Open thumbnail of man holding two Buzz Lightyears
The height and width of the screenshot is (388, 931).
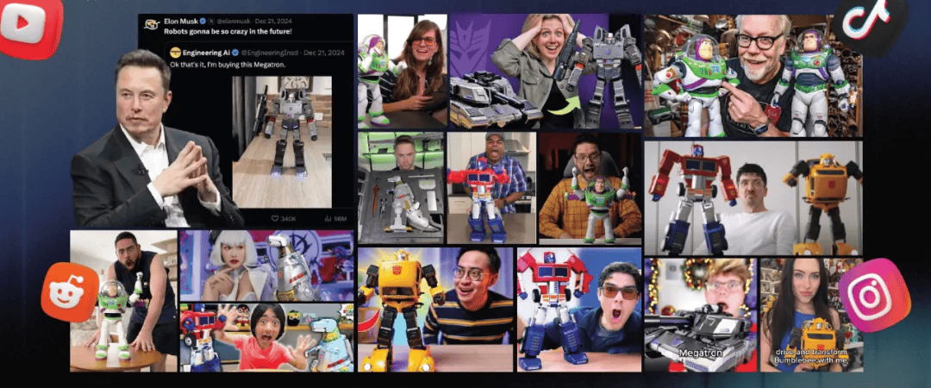[x=753, y=75]
